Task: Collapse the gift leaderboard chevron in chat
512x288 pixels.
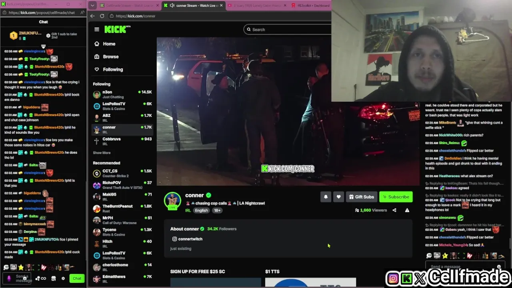Action: [43, 46]
